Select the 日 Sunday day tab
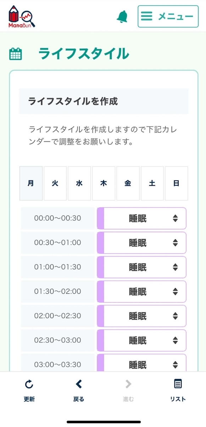This screenshot has width=206, height=427. pos(177,183)
